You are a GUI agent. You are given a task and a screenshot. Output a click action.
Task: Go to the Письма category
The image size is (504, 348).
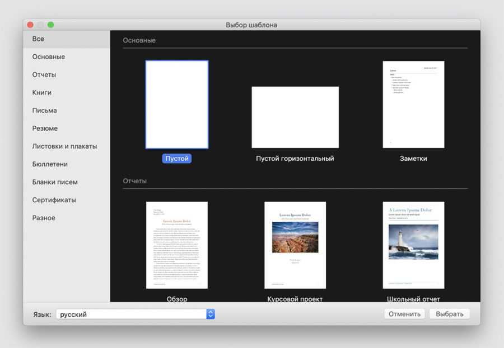coord(45,111)
